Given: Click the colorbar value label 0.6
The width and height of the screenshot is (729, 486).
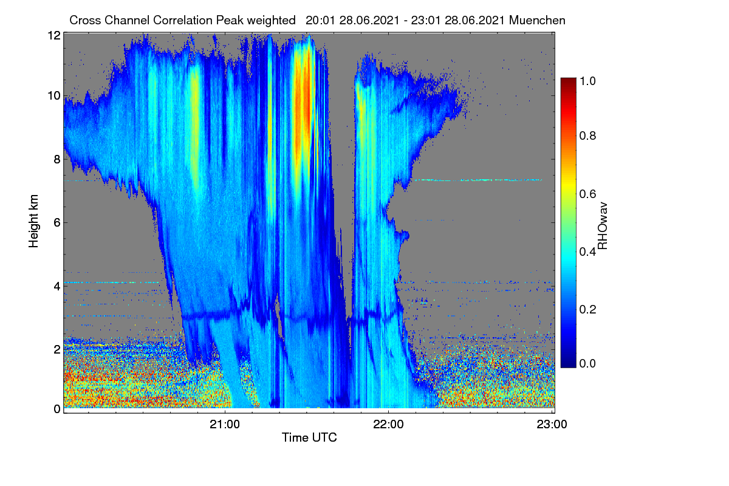Looking at the screenshot, I should coord(587,194).
